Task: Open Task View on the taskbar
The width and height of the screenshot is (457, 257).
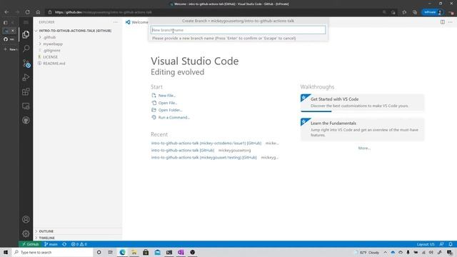Action: pos(110,252)
